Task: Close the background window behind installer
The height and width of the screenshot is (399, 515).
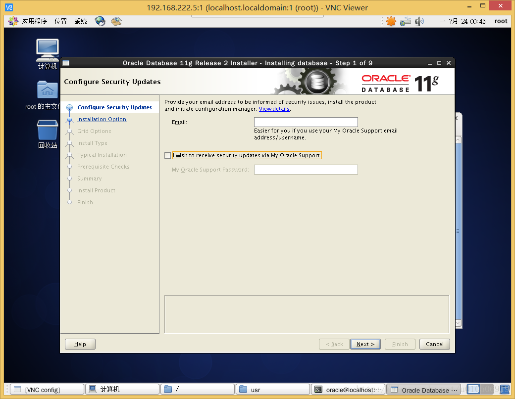Action: click(x=457, y=118)
